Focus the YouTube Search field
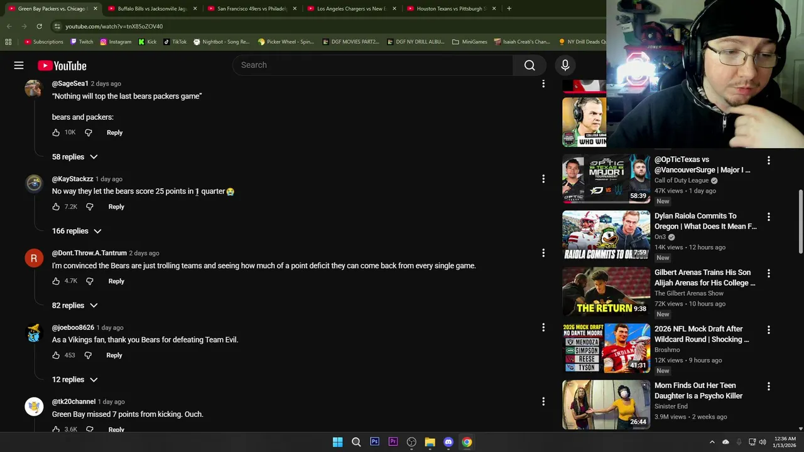The height and width of the screenshot is (452, 804). 373,65
